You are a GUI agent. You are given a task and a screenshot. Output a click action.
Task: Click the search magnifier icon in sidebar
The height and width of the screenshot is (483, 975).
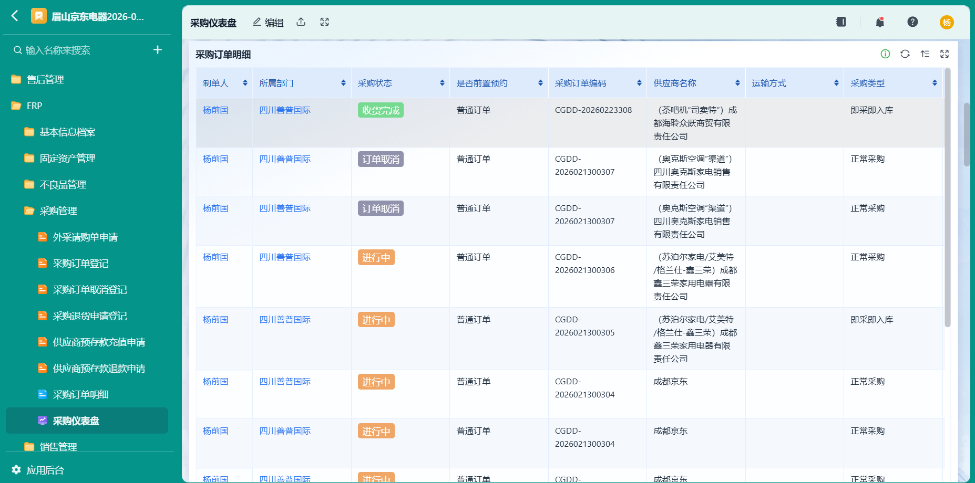click(x=18, y=50)
